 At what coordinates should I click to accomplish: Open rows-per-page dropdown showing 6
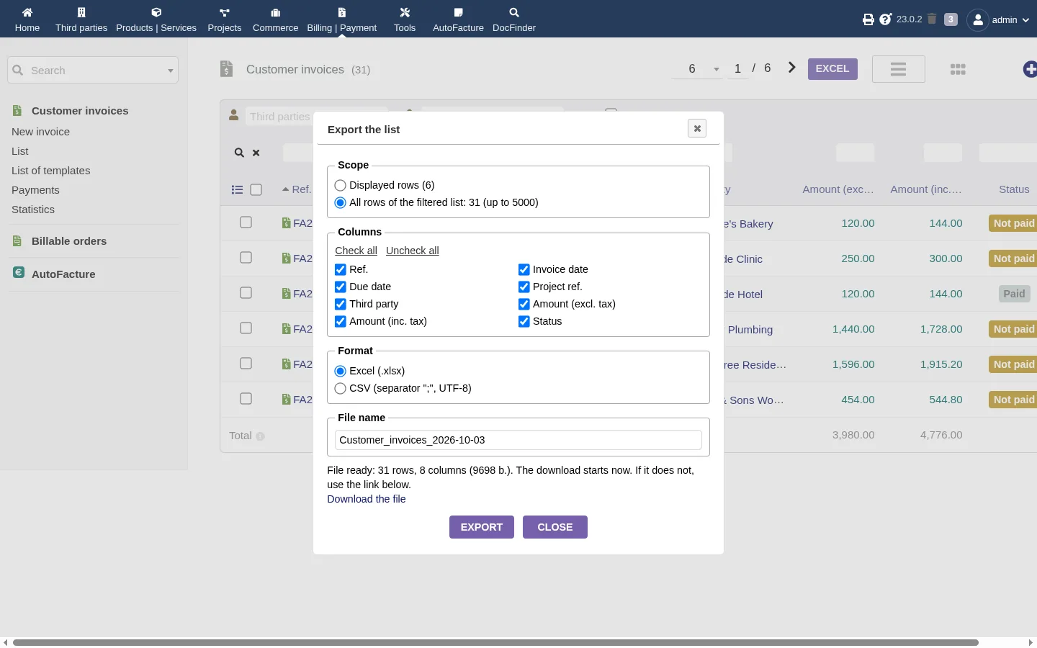click(x=698, y=69)
